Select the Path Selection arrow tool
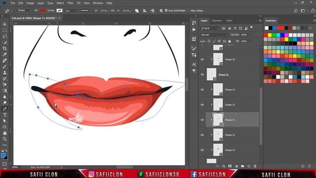 click(x=4, y=121)
